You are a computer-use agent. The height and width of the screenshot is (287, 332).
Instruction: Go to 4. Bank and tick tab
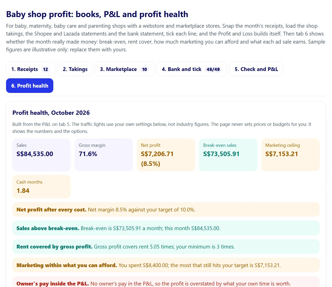point(192,69)
